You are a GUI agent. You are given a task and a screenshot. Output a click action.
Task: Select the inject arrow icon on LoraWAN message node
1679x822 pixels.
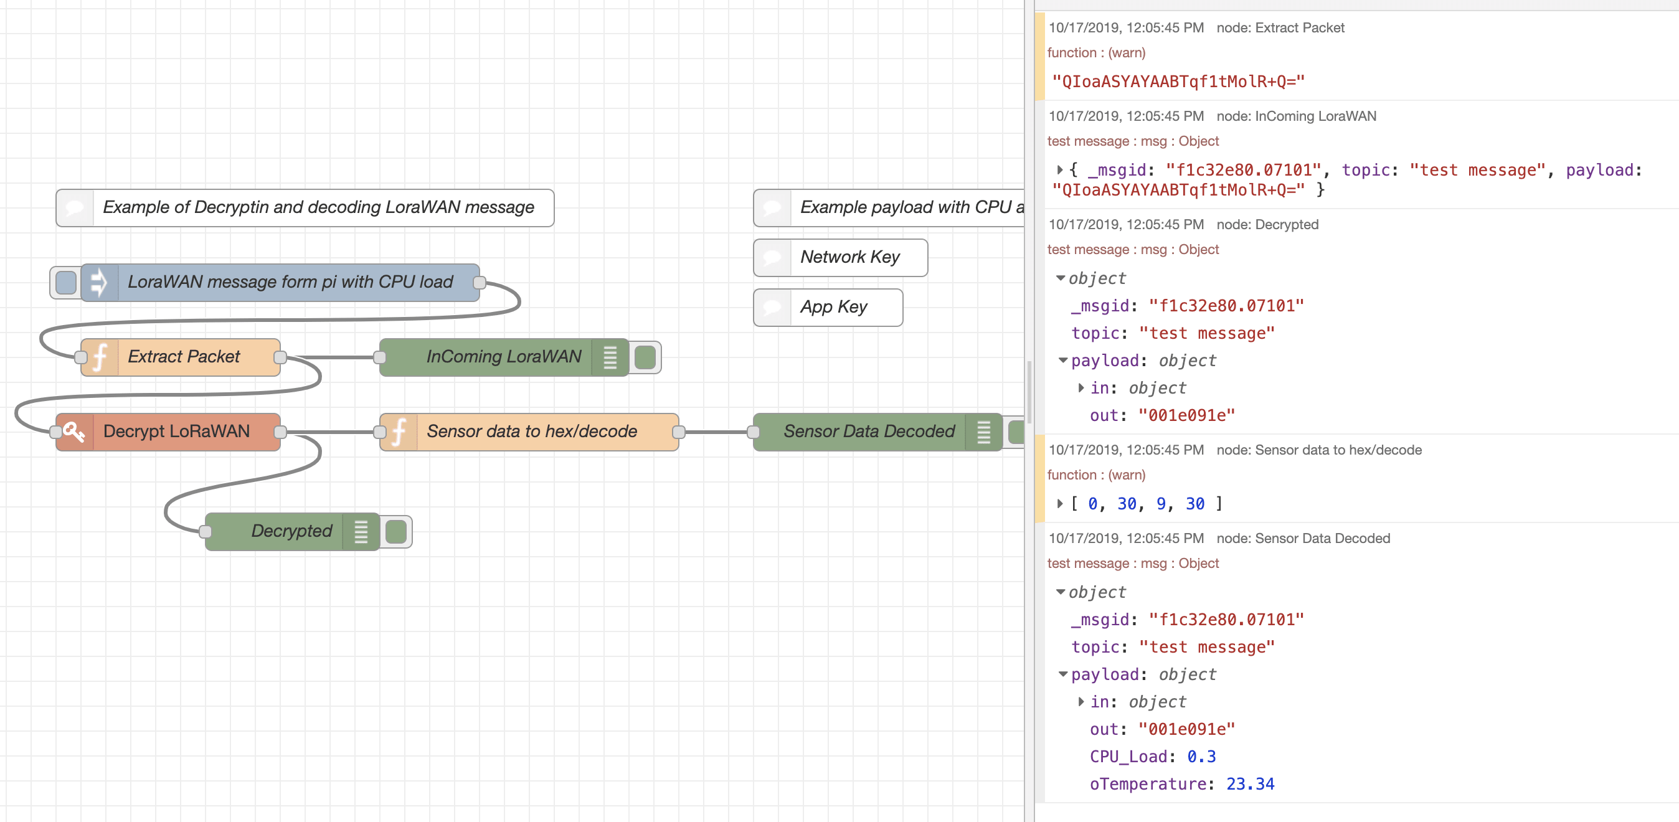point(98,282)
